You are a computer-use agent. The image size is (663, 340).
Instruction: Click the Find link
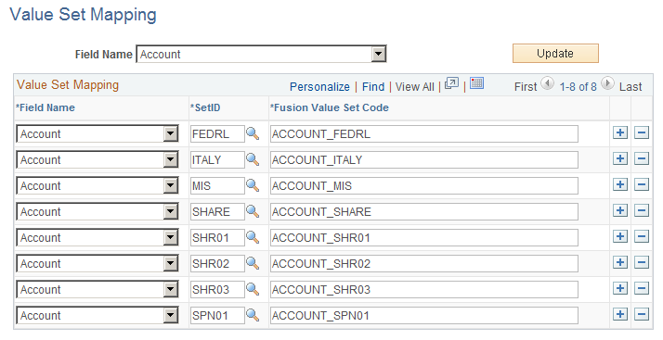[x=373, y=87]
